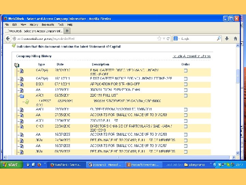Open document icon for AA 27/05/2010 row
The image size is (246, 185).
(x=22, y=115)
